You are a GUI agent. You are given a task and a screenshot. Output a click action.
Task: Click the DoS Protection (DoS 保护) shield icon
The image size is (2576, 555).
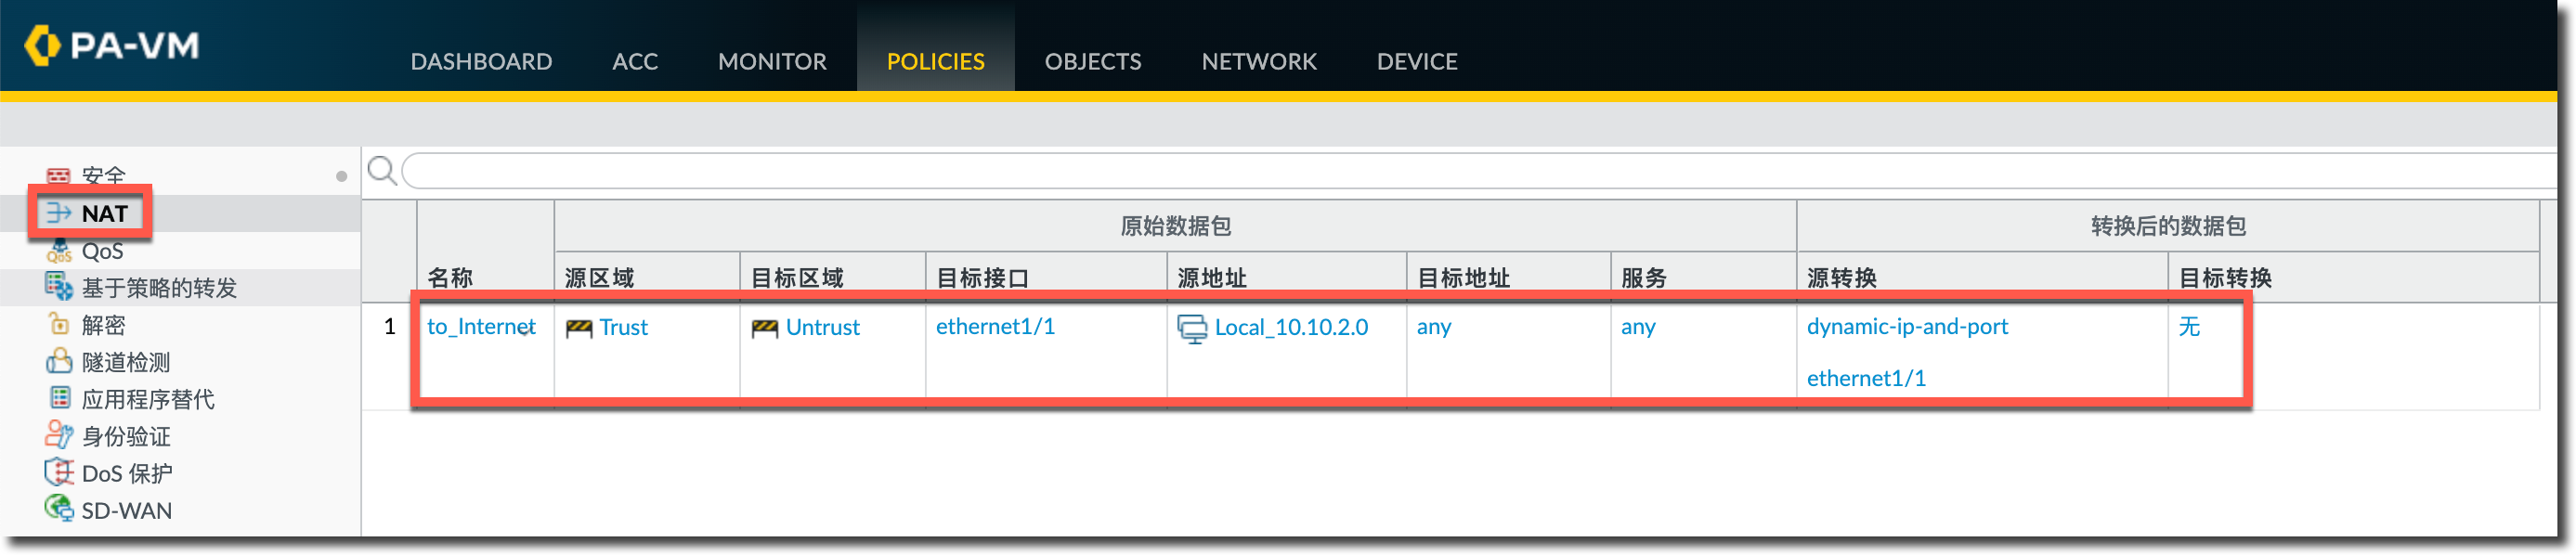(x=58, y=472)
